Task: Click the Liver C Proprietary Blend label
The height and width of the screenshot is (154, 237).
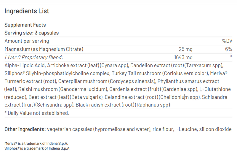Action: pyautogui.click(x=34, y=57)
